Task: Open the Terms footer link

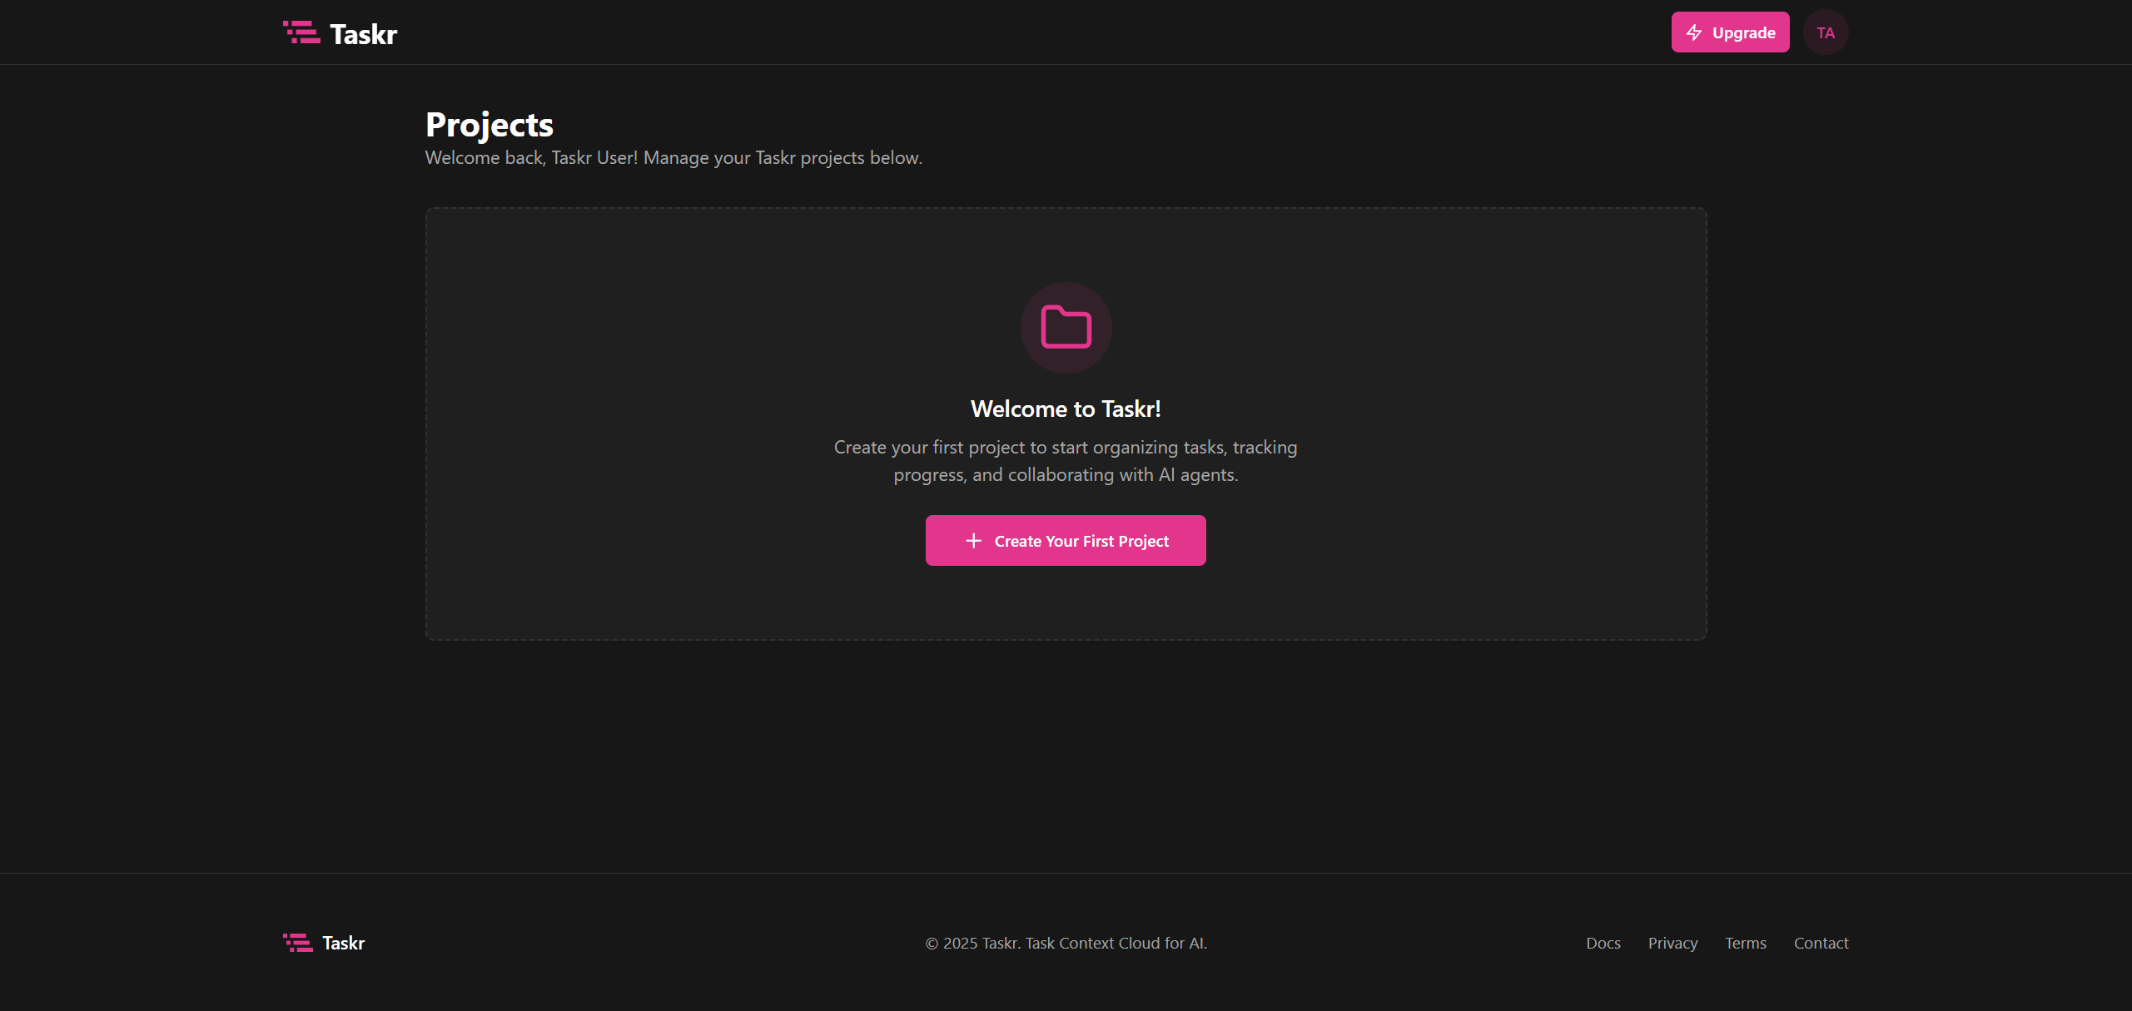Action: point(1745,943)
